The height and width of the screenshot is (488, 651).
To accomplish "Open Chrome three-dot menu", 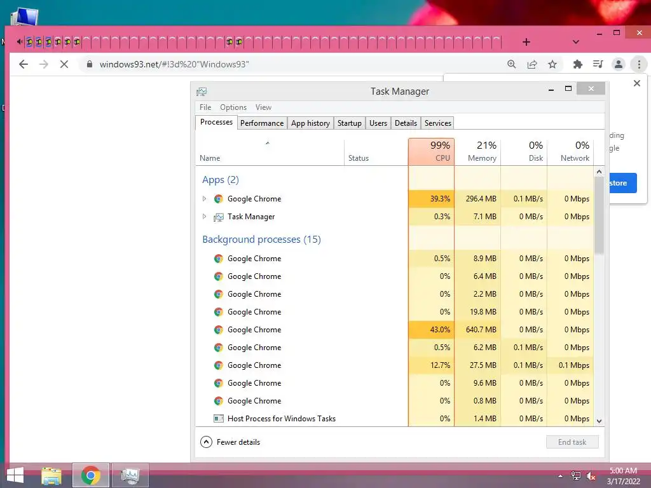I will point(639,64).
